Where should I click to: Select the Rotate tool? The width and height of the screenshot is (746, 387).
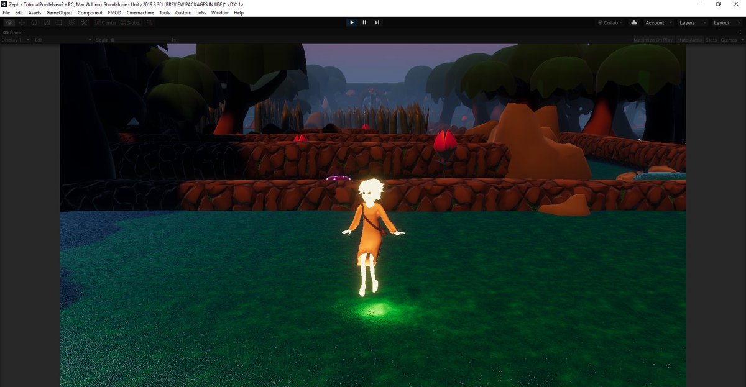tap(34, 22)
